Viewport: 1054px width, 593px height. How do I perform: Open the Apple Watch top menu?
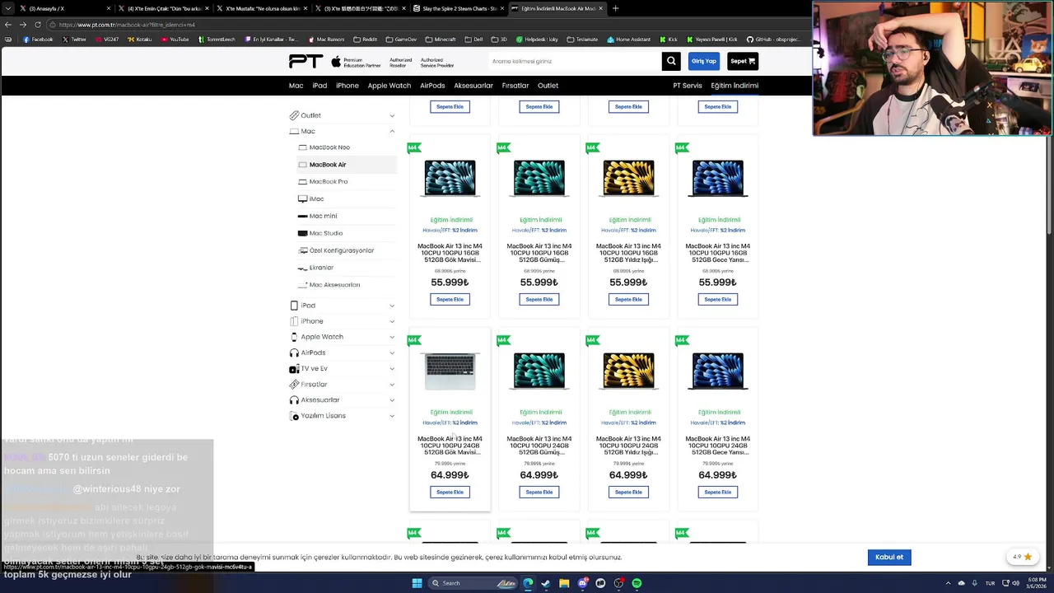point(389,86)
